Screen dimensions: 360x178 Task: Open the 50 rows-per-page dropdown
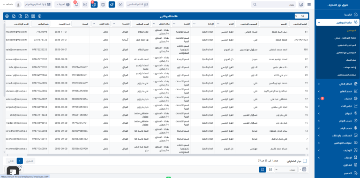click(301, 16)
